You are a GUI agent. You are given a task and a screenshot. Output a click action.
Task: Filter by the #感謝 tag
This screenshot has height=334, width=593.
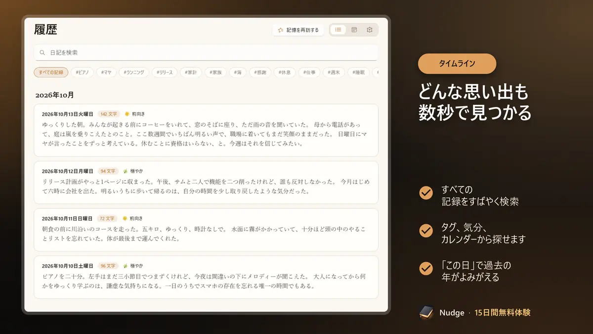[259, 72]
